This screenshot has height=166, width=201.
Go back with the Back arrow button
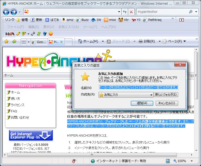point(6,12)
